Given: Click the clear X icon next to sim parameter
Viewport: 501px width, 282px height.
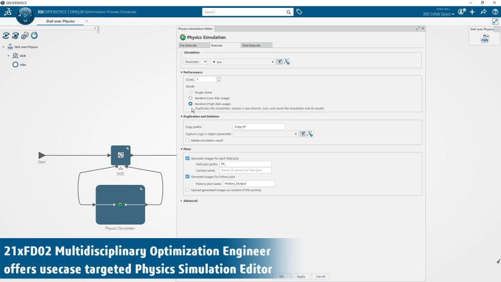Looking at the screenshot, I should (x=287, y=62).
